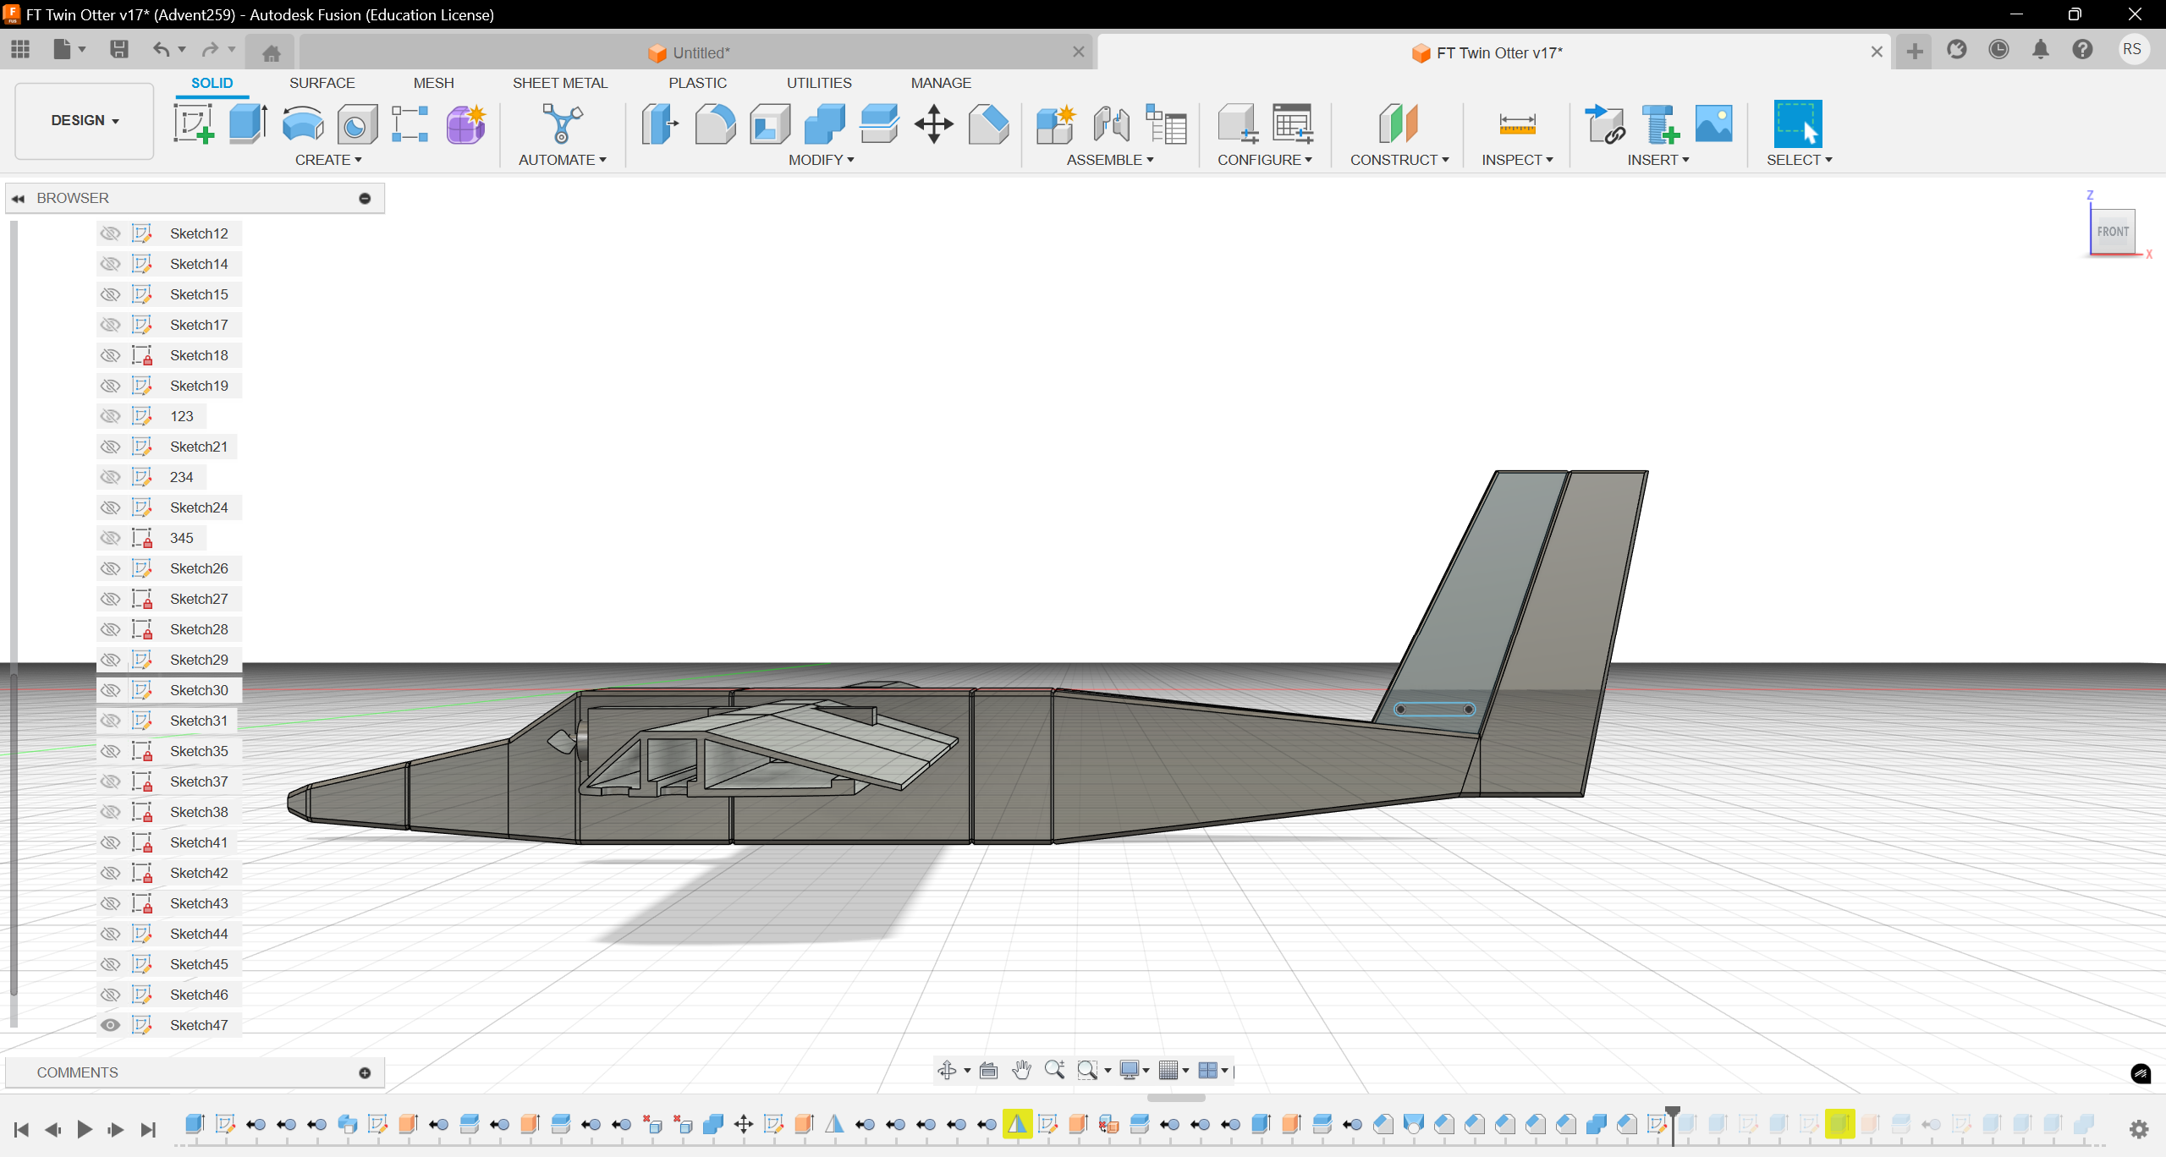The width and height of the screenshot is (2166, 1157).
Task: Click the Pan hand icon in navigation bar
Action: pos(1021,1070)
